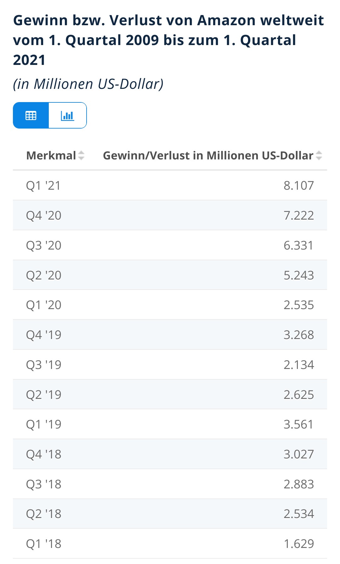Switch to table view icon

[31, 116]
